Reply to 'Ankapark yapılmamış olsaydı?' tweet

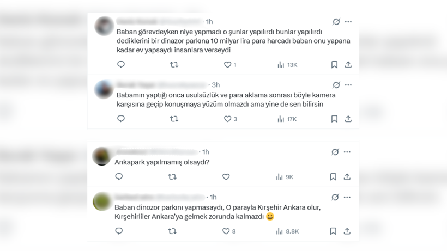coord(119,177)
